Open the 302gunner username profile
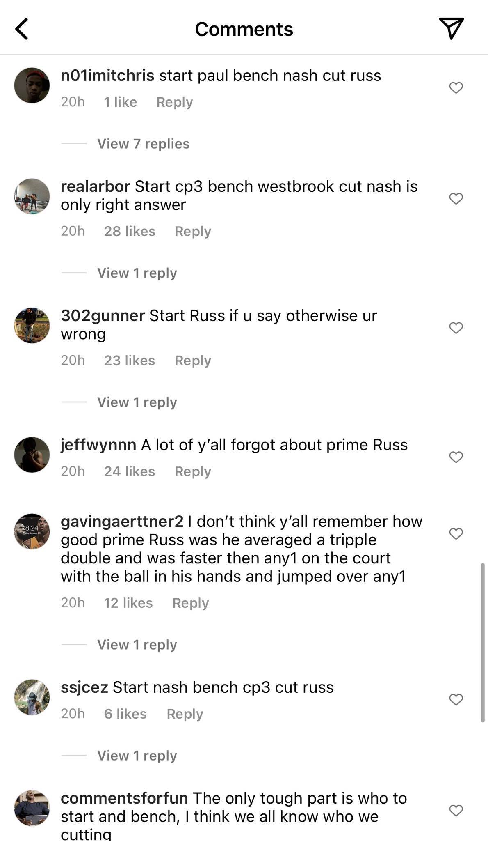The image size is (488, 841). point(103,315)
